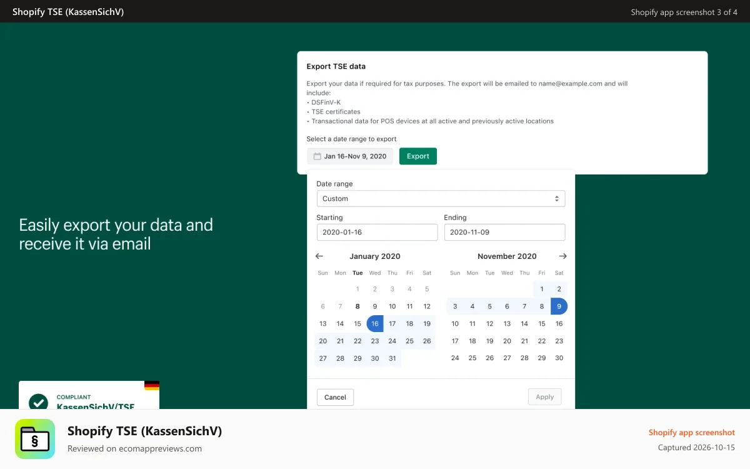
Task: Select January 26 in the calendar
Action: click(427, 341)
